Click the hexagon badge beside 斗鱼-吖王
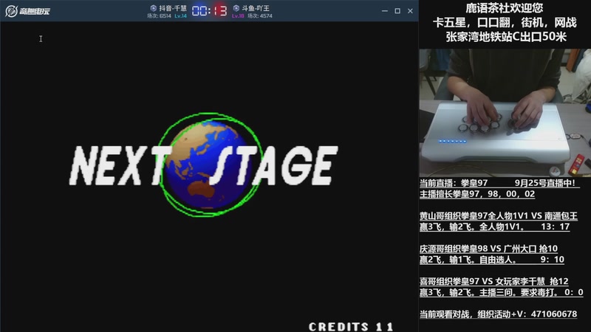This screenshot has width=591, height=332. click(236, 8)
